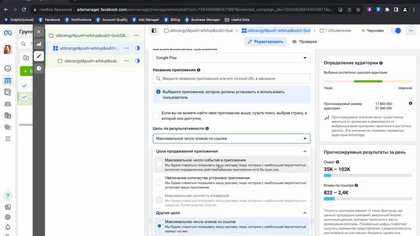The height and width of the screenshot is (236, 420).
Task: Bookmark this page with star icon
Action: tap(358, 10)
